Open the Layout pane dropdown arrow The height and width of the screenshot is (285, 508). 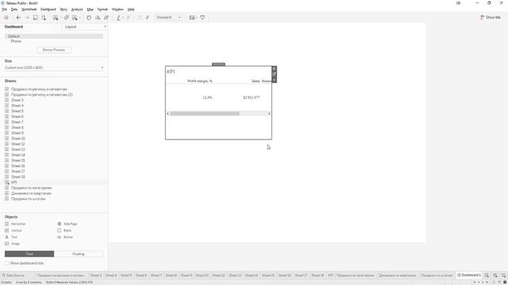[x=105, y=27]
